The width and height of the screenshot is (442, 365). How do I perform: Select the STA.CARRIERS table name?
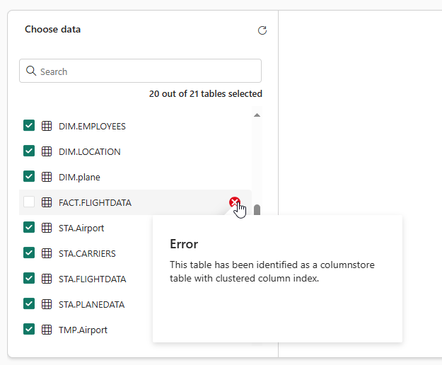87,253
